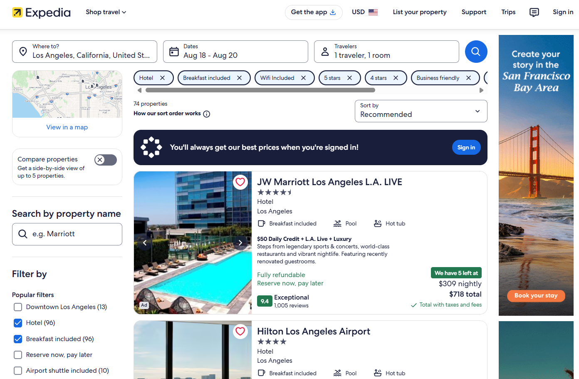
Task: Open JW Marriott Los Angeles L.A. LIVE listing
Action: pyautogui.click(x=329, y=182)
